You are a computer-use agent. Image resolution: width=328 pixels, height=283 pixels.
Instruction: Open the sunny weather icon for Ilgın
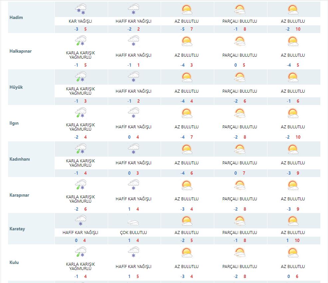pos(187,113)
